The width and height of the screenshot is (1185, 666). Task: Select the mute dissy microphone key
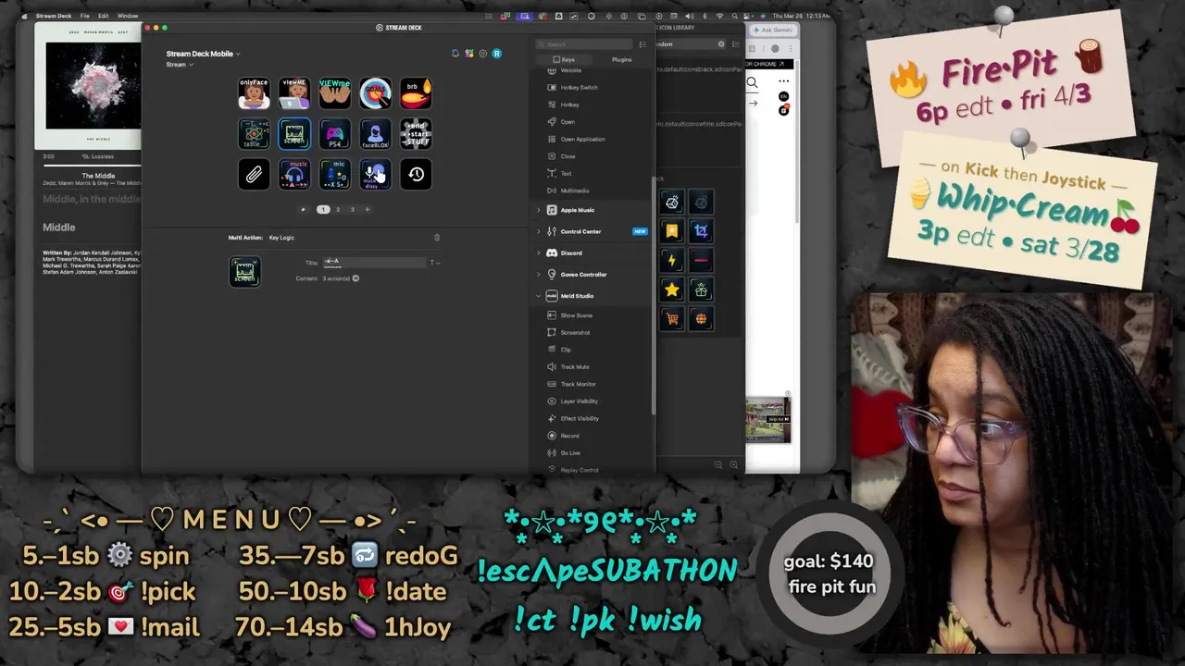coord(375,174)
